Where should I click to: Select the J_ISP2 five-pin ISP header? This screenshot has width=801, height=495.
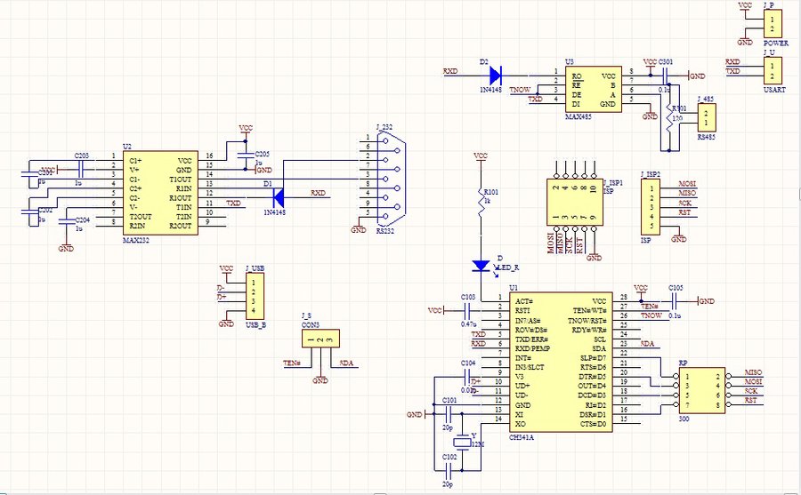(x=651, y=207)
